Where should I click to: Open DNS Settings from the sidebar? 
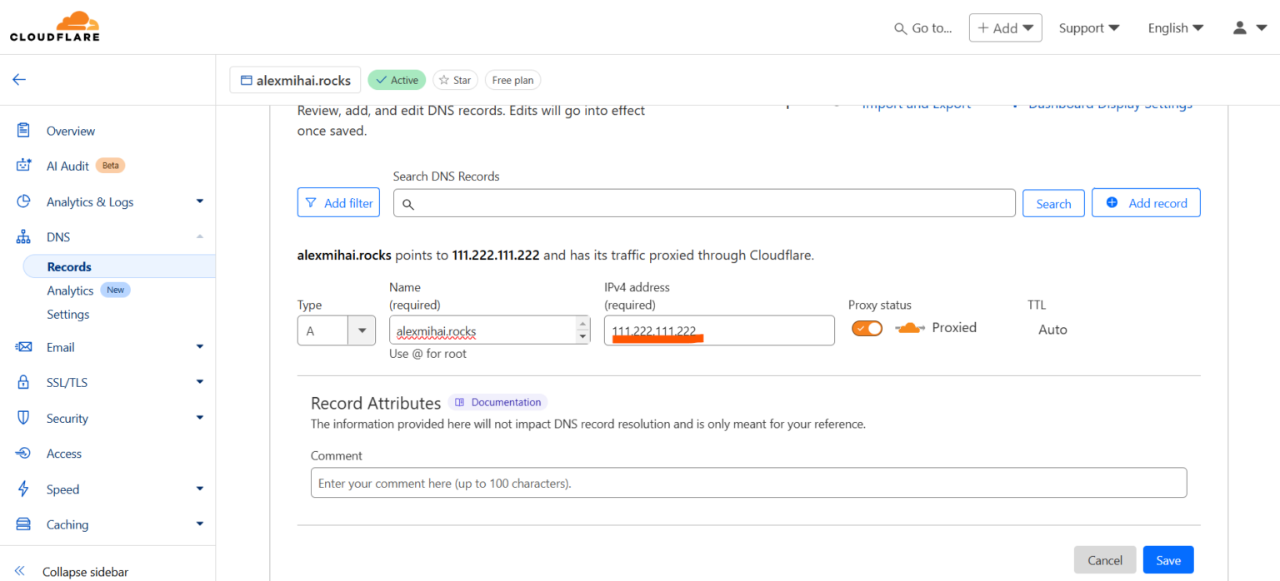tap(67, 314)
